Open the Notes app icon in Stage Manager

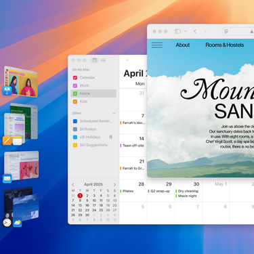pos(18,140)
